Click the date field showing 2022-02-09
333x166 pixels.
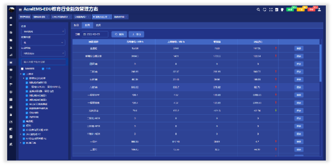[95, 34]
